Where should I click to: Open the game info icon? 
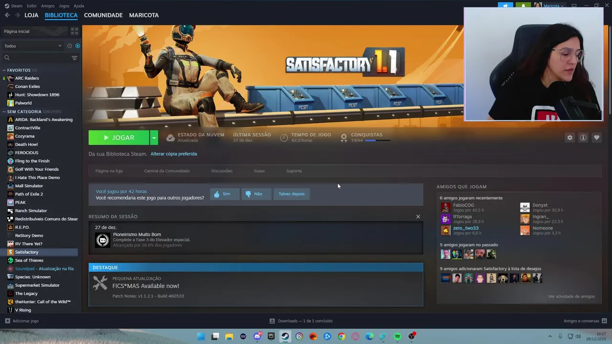point(583,138)
